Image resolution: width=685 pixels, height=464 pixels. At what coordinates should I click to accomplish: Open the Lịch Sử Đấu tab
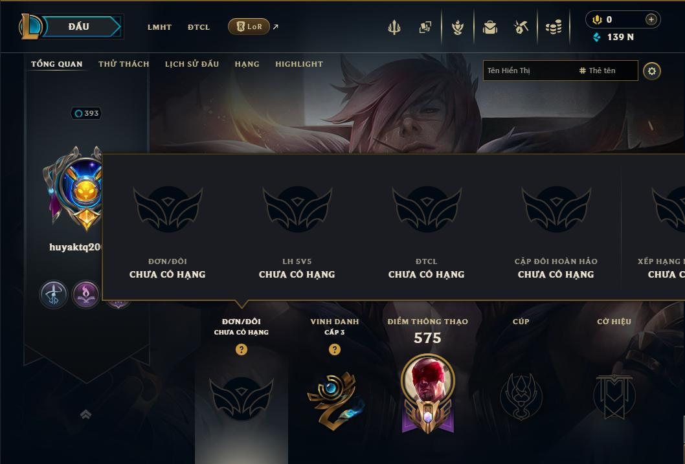coord(192,64)
